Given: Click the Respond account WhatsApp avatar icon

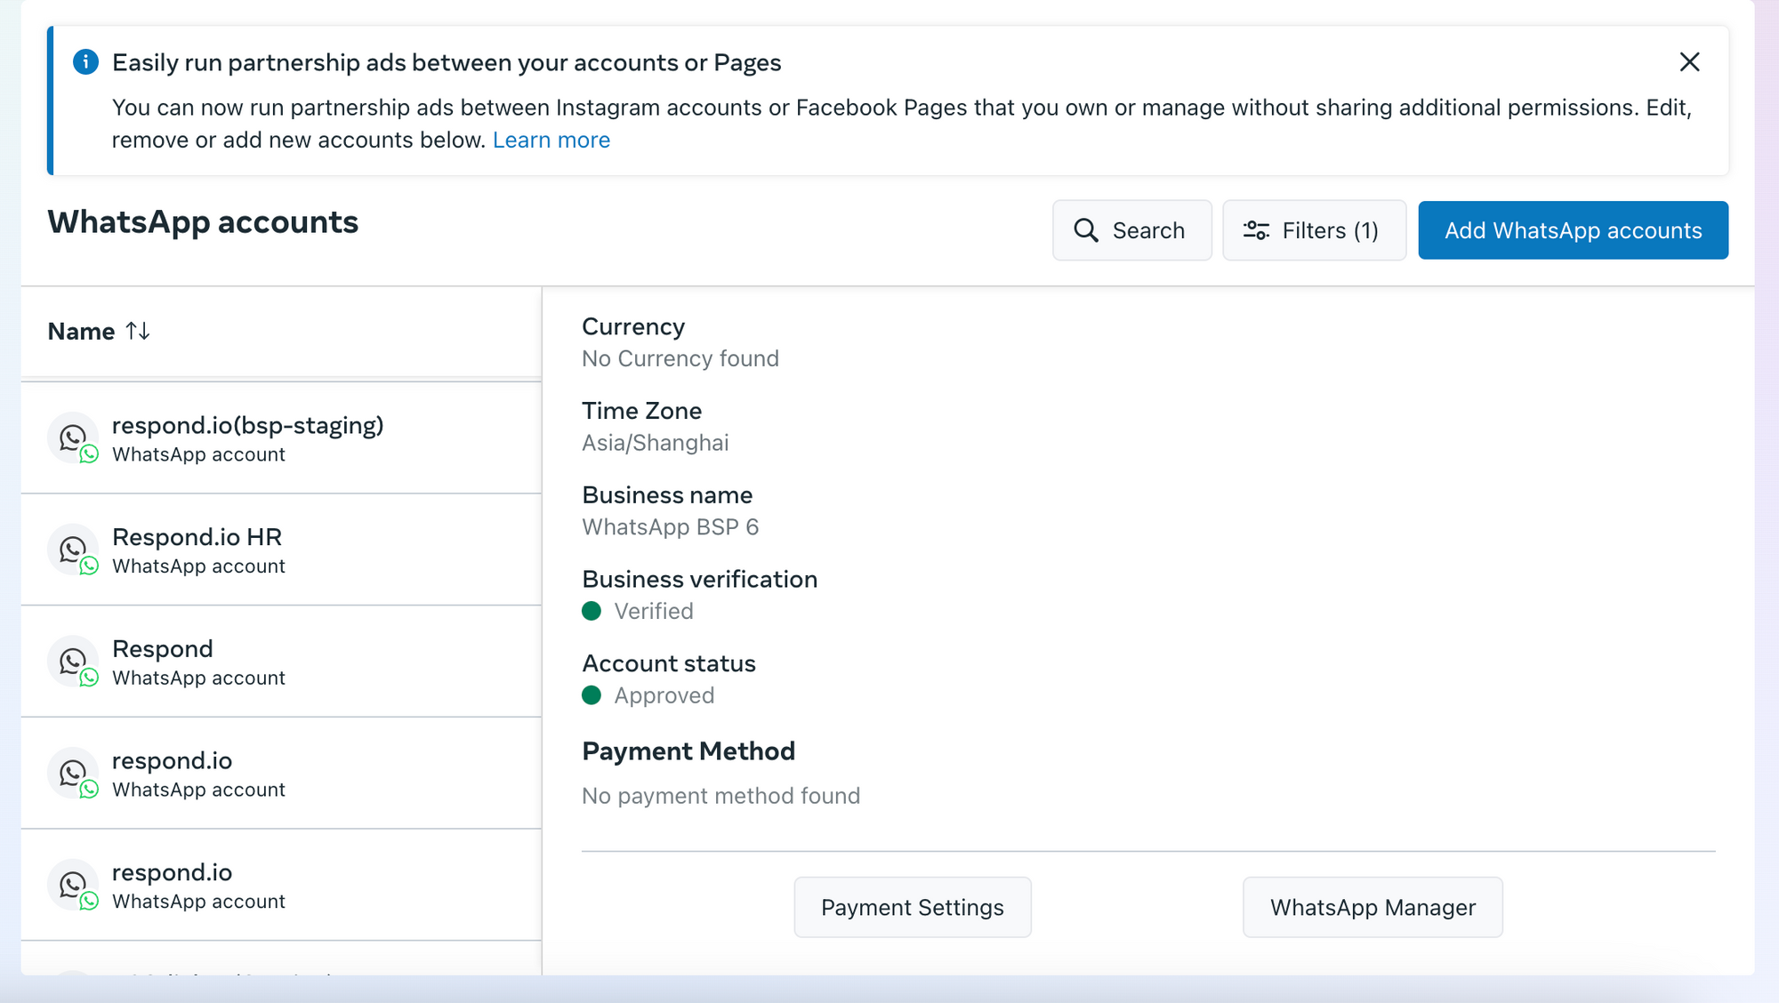Looking at the screenshot, I should point(73,662).
